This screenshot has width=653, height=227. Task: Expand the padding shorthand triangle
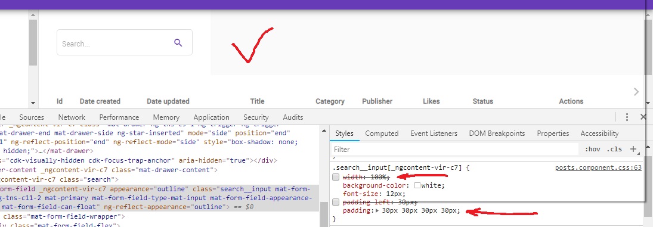377,211
